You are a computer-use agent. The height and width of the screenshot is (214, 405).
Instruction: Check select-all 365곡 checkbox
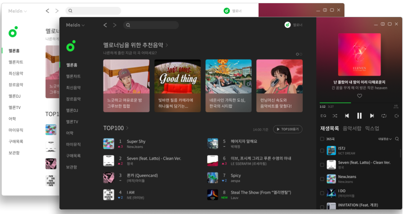[322, 139]
